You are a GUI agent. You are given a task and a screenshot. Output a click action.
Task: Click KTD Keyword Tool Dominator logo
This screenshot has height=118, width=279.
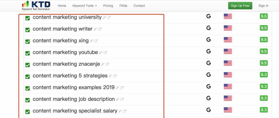[x=36, y=5]
